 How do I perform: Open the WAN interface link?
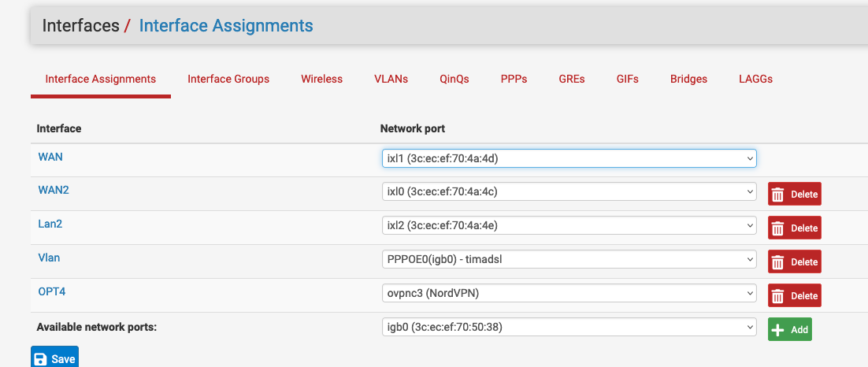[50, 157]
